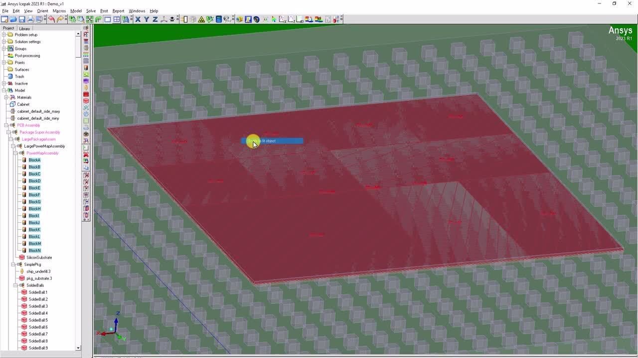Click the Object face post-processing cube icon
The height and width of the screenshot is (358, 638).
point(239,19)
